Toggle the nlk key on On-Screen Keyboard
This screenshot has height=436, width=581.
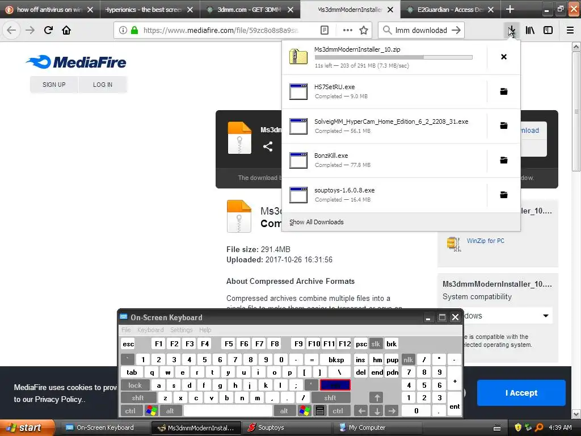[x=409, y=359]
